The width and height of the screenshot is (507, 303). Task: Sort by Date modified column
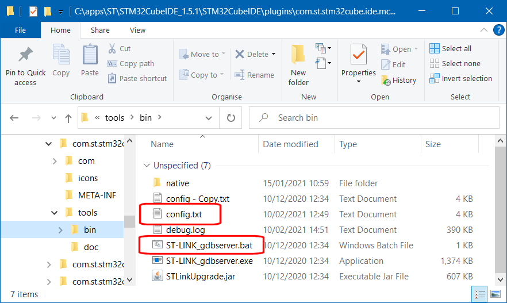click(x=290, y=144)
